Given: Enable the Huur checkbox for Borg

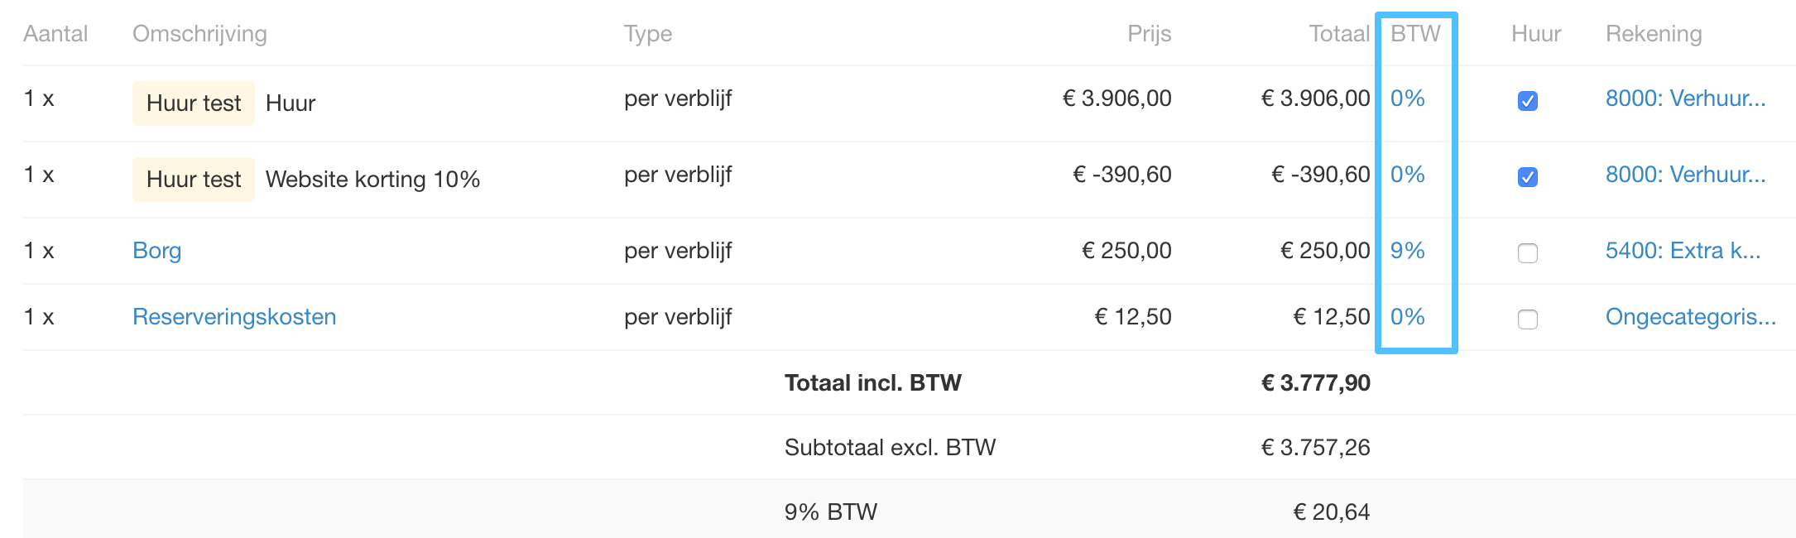Looking at the screenshot, I should (x=1528, y=253).
